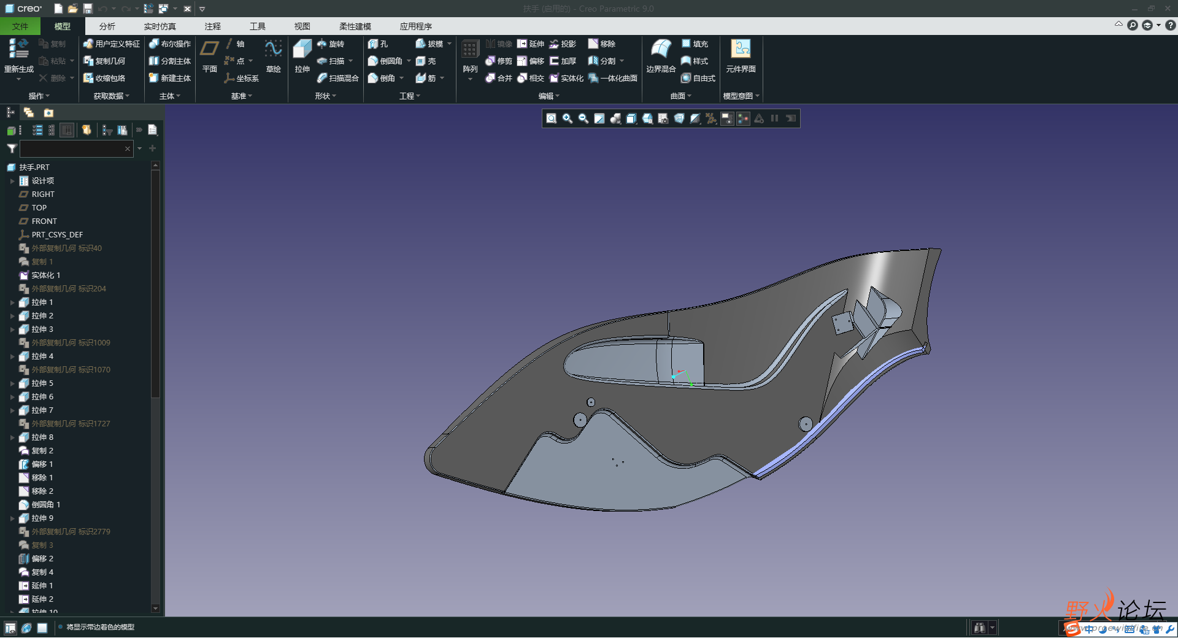
Task: Open the folder browser tab icon
Action: click(29, 113)
